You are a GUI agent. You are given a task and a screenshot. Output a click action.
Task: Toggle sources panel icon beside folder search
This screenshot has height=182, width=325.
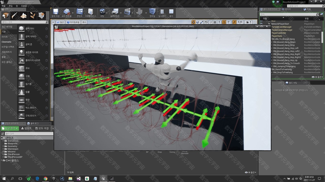pyautogui.click(x=3, y=133)
